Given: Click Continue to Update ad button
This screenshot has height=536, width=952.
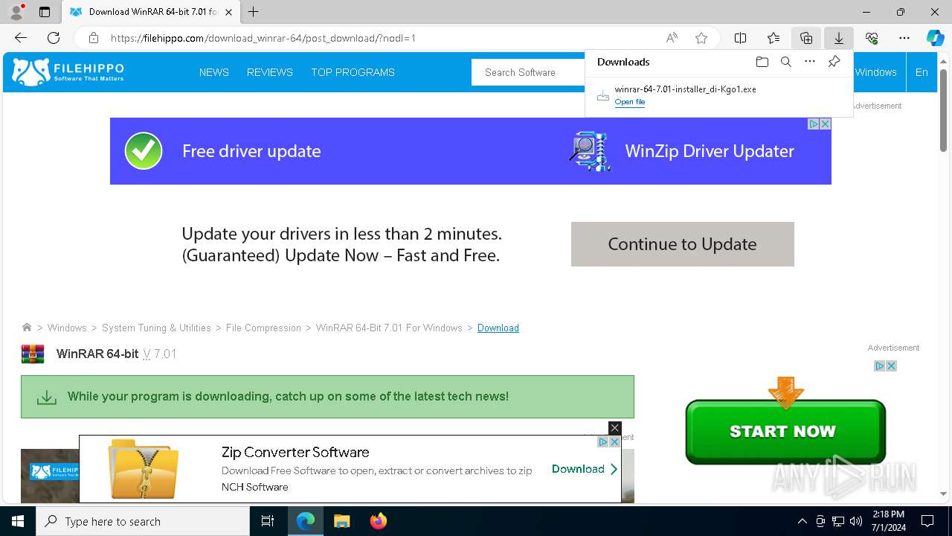Looking at the screenshot, I should coord(682,244).
